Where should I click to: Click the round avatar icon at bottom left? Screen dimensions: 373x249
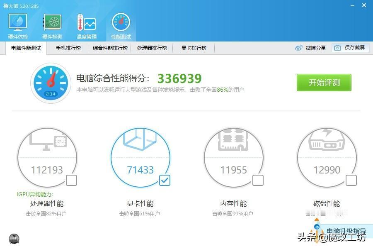14,239
